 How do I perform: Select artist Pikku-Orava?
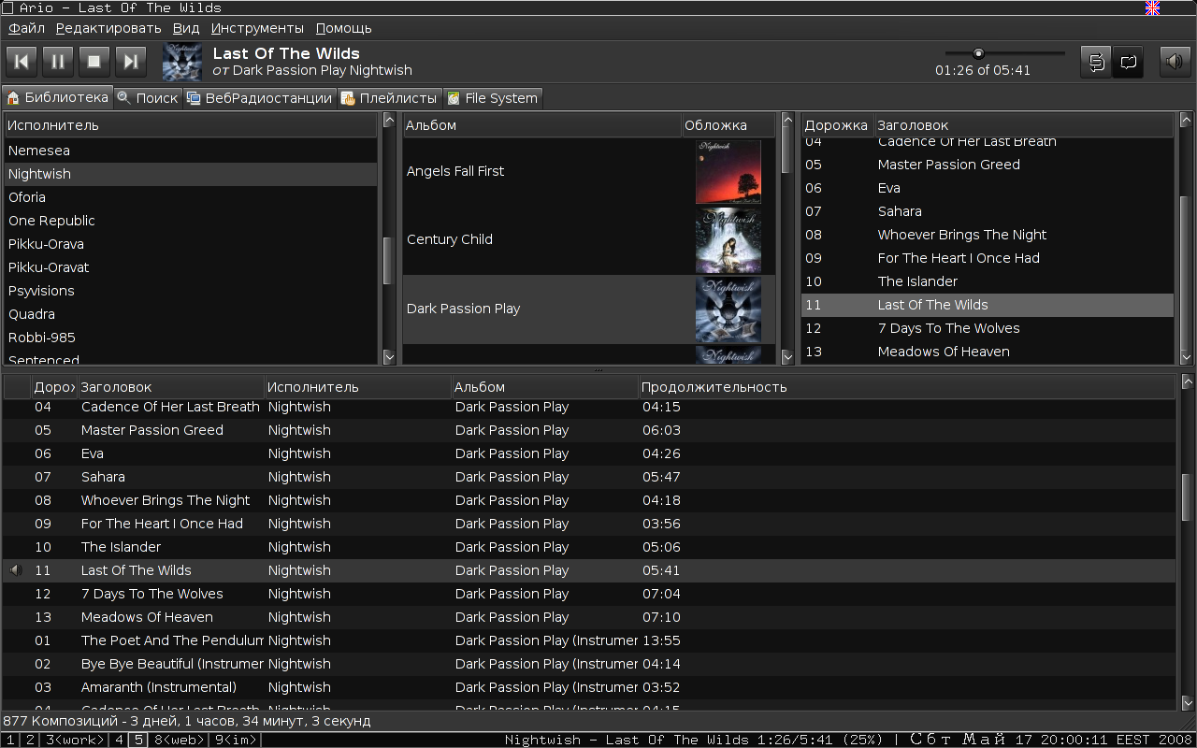(191, 244)
